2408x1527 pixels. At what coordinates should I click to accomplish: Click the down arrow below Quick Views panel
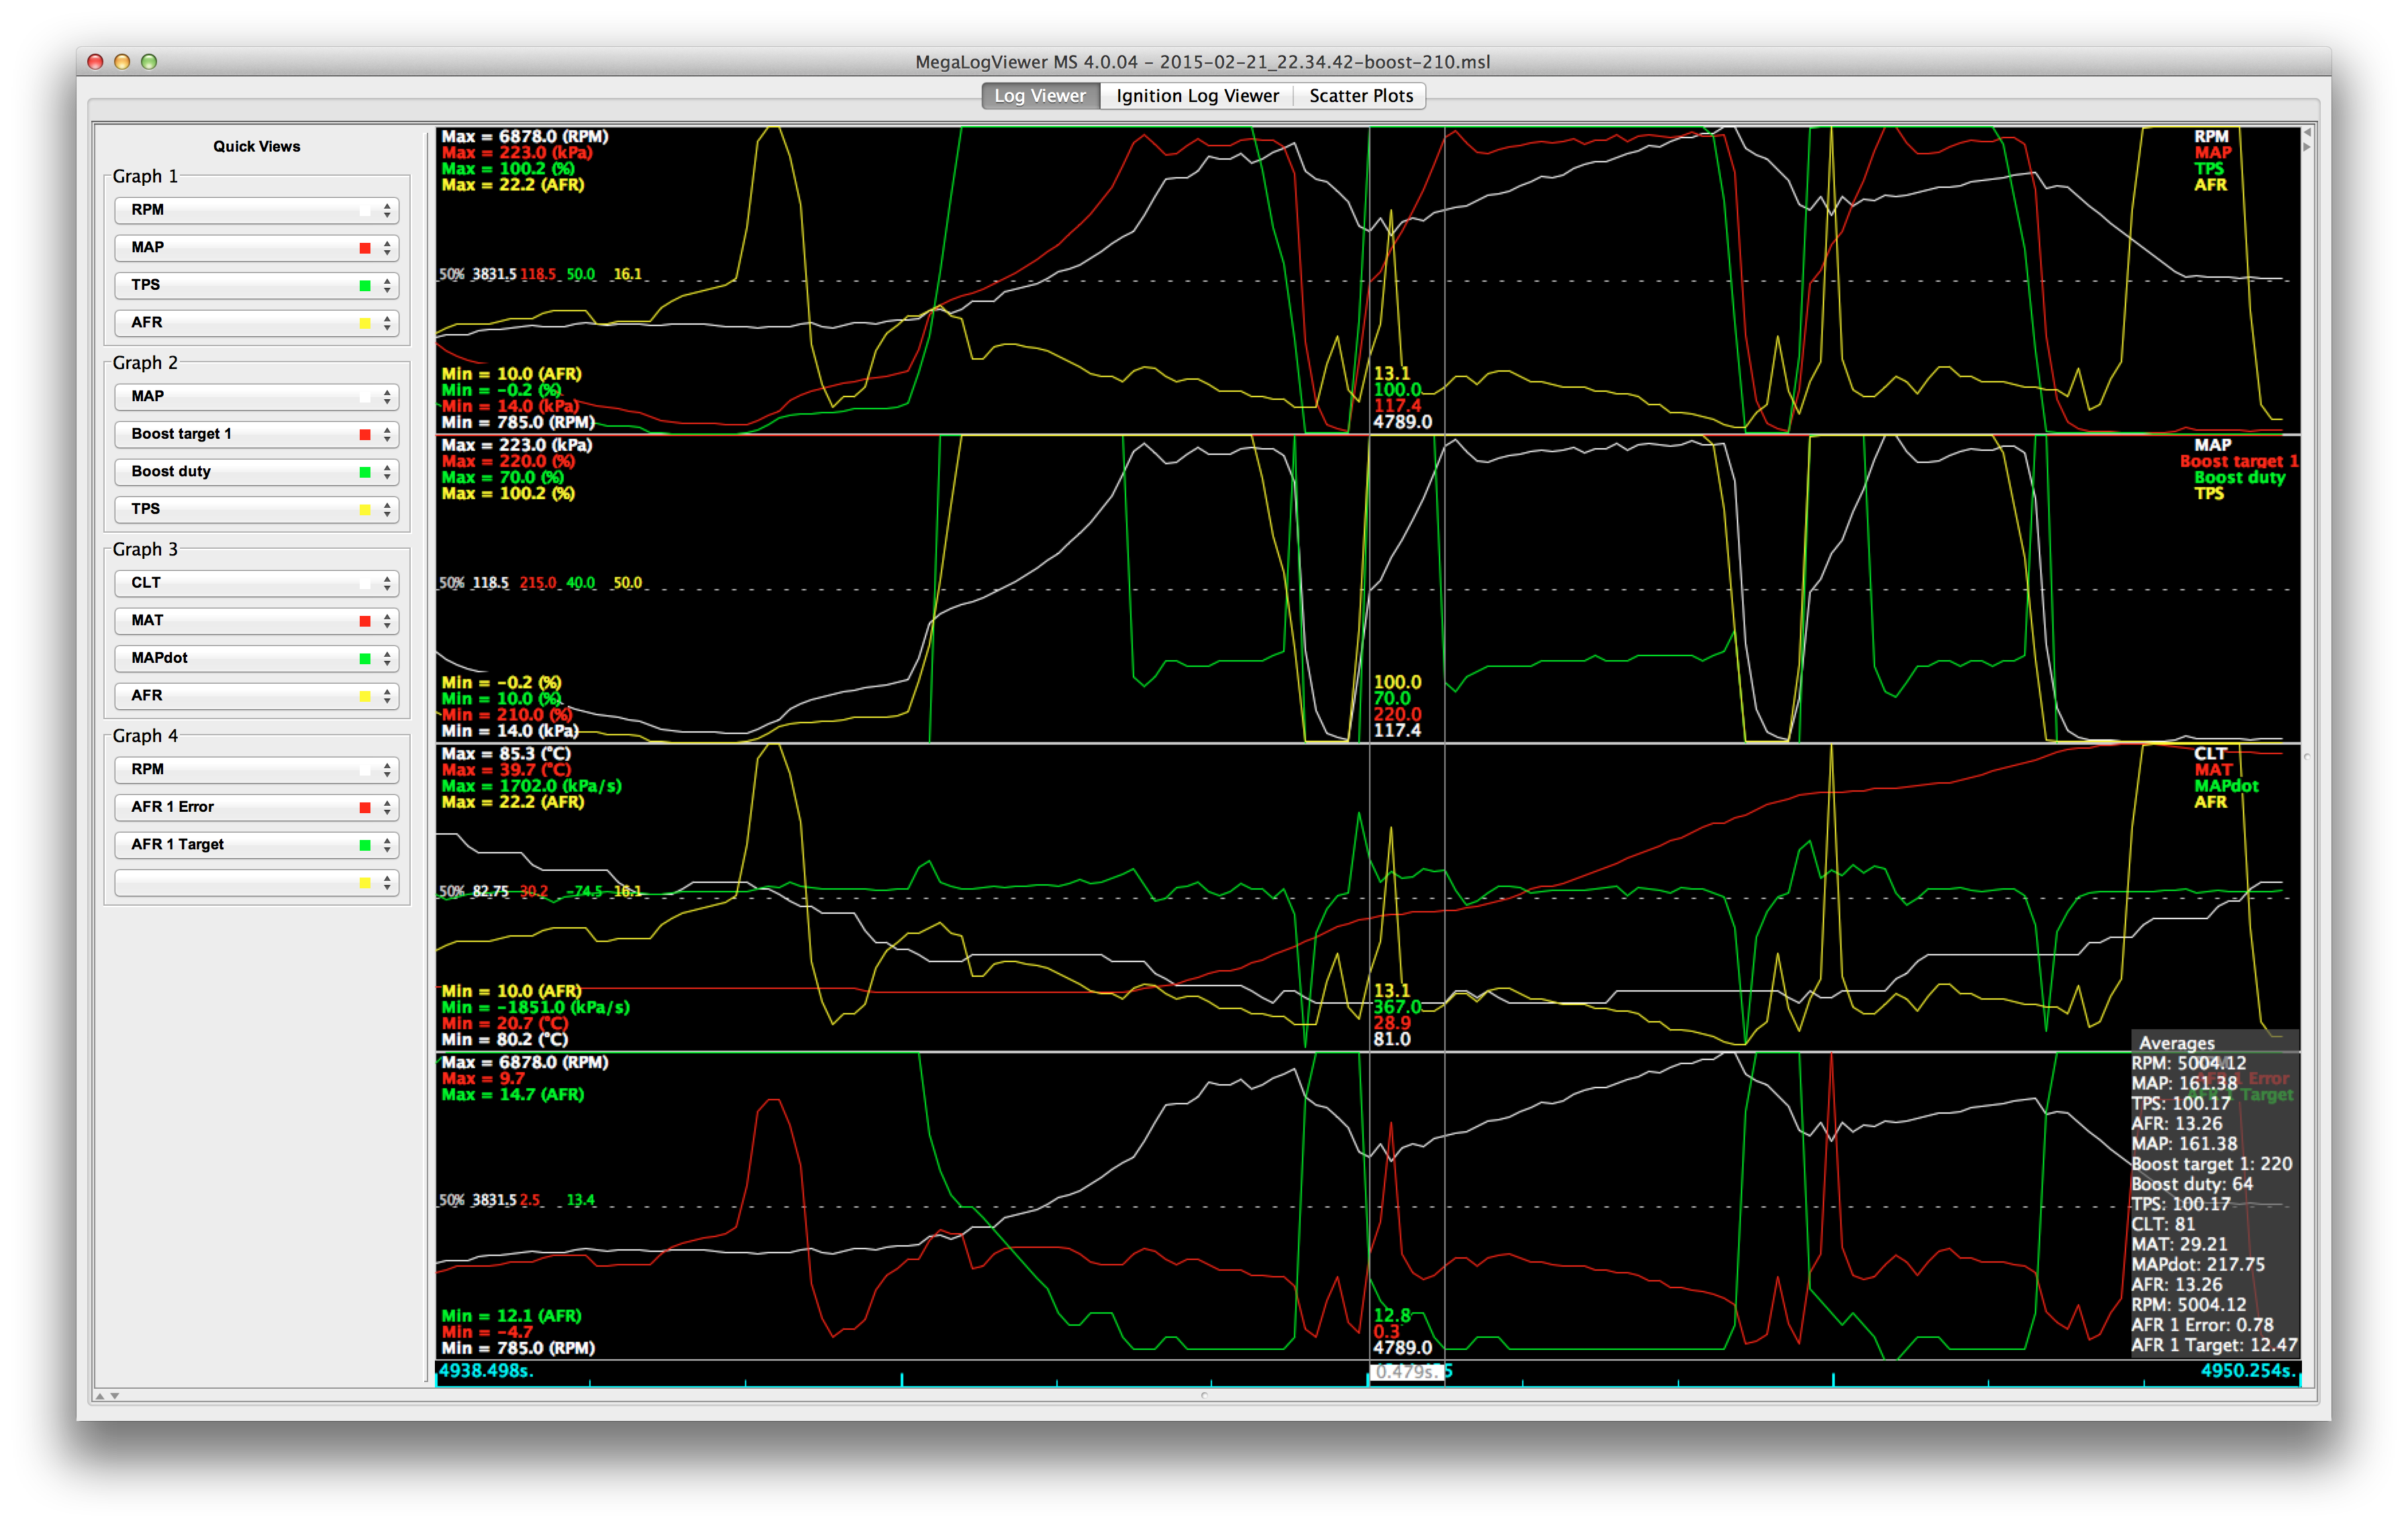tap(115, 1395)
